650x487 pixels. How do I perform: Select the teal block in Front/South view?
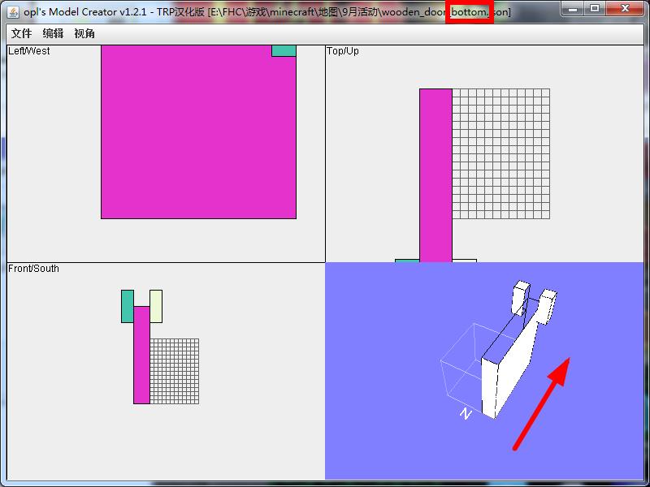tap(128, 306)
